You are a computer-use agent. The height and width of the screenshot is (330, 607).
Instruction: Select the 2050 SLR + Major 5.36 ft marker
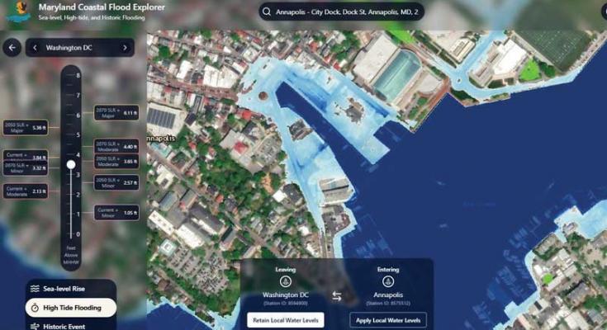pyautogui.click(x=26, y=128)
